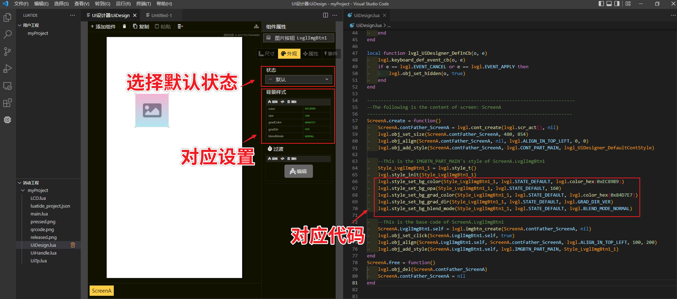The height and width of the screenshot is (299, 677).
Task: Open pressed.png in the file tree
Action: pos(43,222)
